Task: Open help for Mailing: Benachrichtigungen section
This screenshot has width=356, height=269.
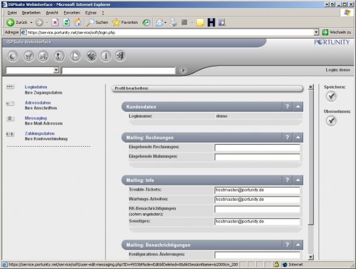Action: [x=287, y=245]
